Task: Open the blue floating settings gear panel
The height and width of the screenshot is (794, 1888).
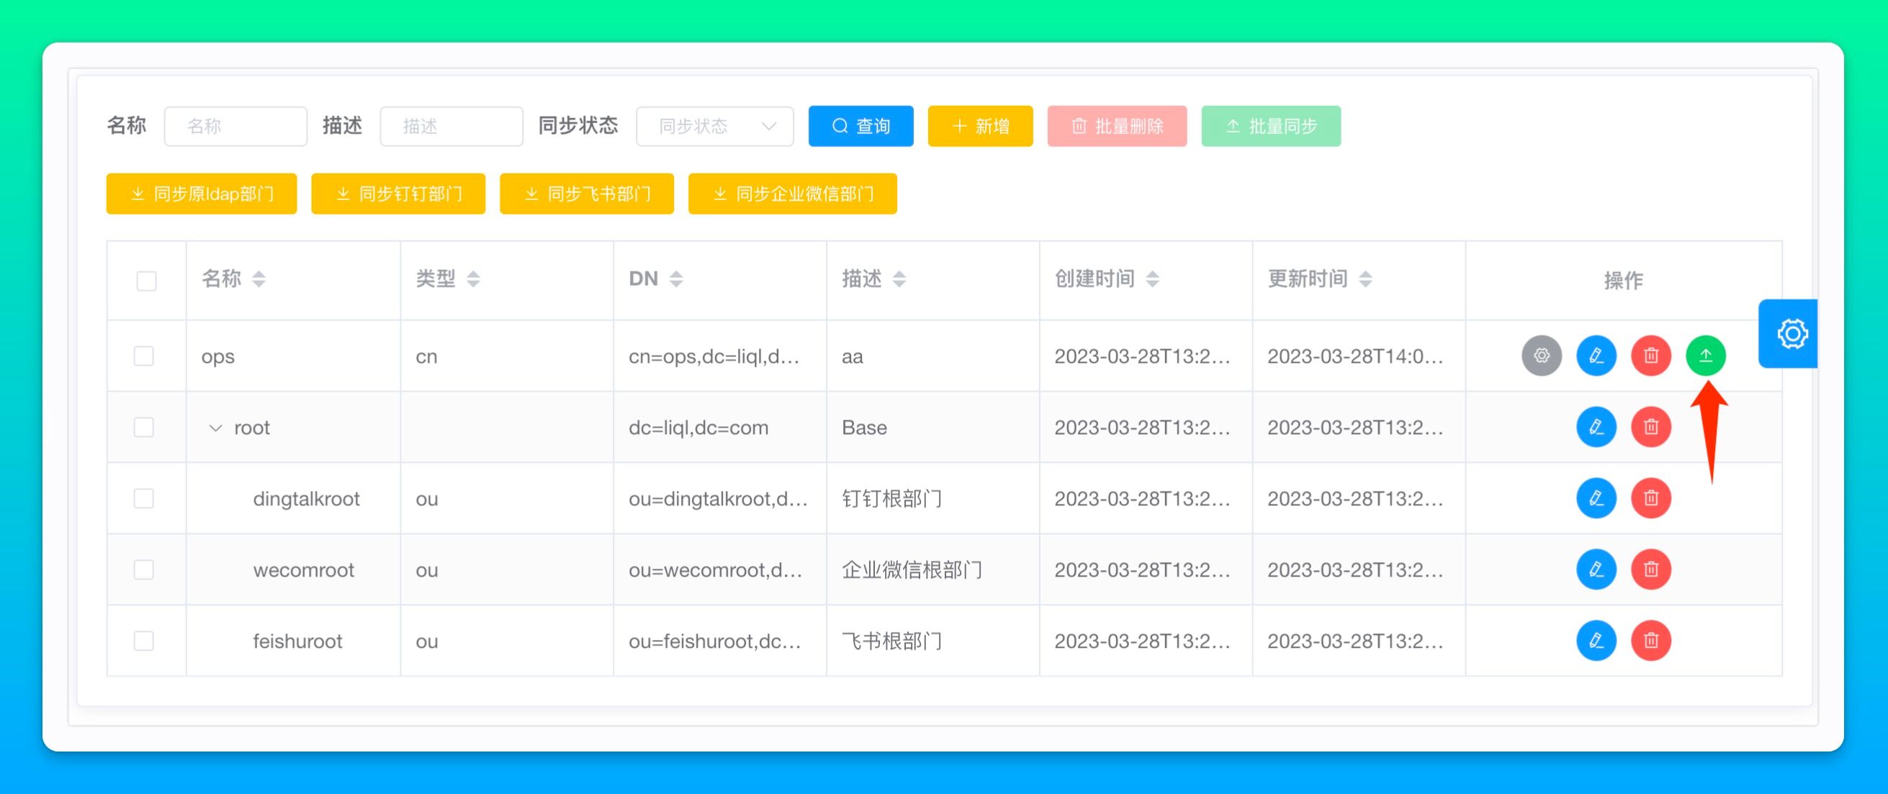Action: tap(1792, 334)
